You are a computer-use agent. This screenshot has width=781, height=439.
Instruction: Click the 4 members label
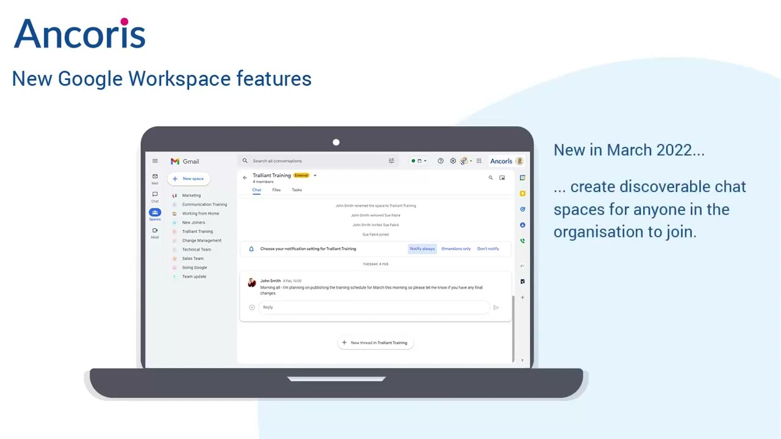click(263, 182)
